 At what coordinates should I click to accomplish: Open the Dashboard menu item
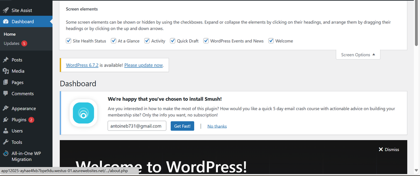pyautogui.click(x=26, y=22)
